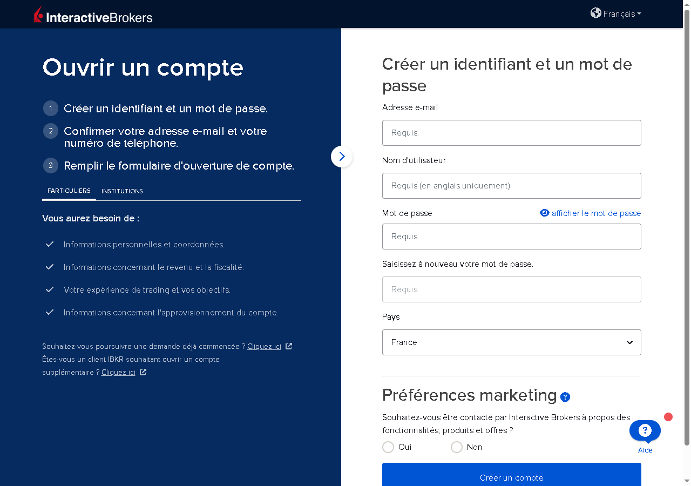The image size is (691, 486).
Task: Click the 'Ouvrir un compte' heading
Action: (143, 67)
